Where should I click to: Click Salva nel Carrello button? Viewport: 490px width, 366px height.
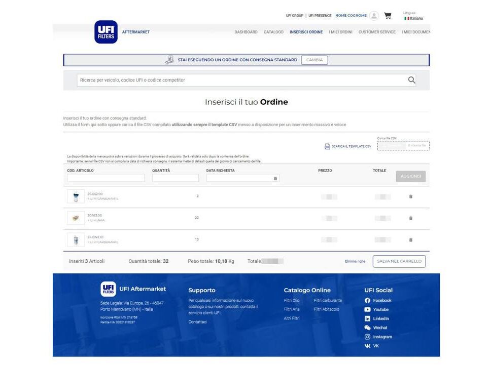coord(399,261)
